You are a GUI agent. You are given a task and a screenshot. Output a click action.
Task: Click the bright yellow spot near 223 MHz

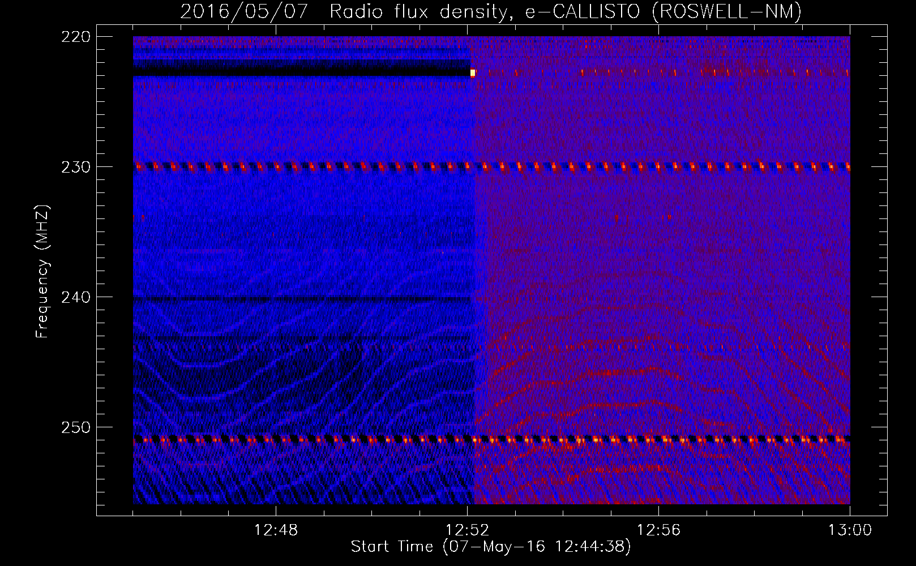pyautogui.click(x=473, y=72)
